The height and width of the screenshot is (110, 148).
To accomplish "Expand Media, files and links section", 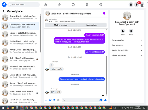I will point(127,50).
